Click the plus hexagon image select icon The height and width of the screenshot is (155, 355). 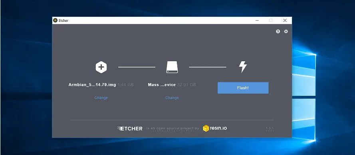click(x=101, y=67)
